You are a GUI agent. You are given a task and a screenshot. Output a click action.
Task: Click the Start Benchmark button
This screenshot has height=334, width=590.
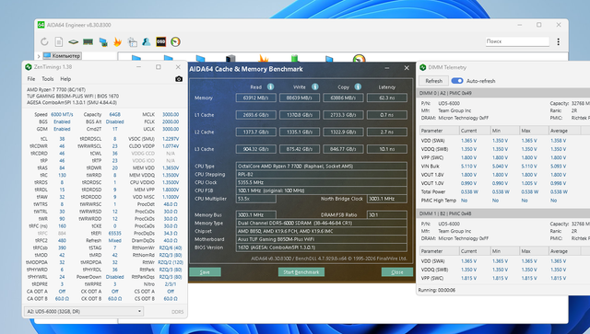301,272
